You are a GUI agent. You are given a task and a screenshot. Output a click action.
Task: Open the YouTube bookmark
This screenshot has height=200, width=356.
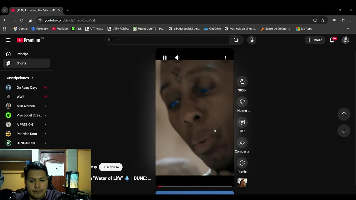[x=60, y=29]
